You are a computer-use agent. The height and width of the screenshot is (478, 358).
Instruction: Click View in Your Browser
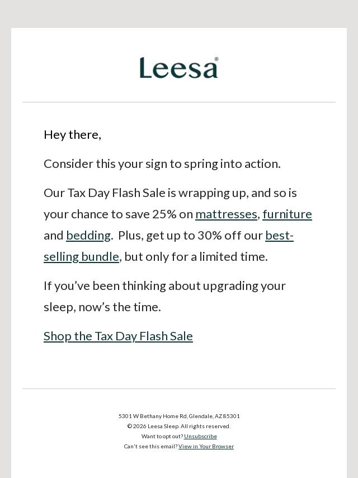pyautogui.click(x=206, y=447)
